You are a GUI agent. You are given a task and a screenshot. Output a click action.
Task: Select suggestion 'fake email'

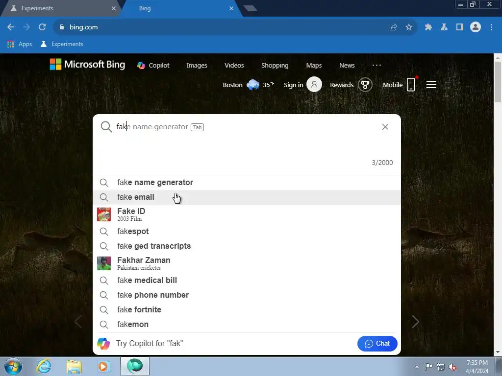tap(247, 197)
